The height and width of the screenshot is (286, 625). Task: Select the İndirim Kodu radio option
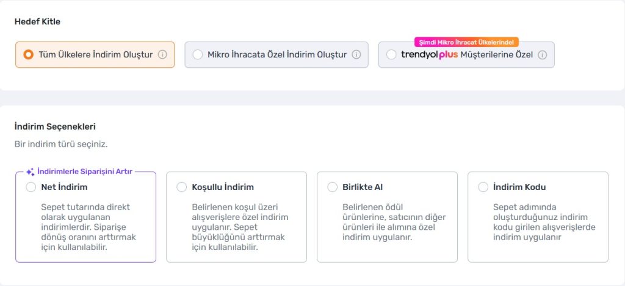[483, 187]
